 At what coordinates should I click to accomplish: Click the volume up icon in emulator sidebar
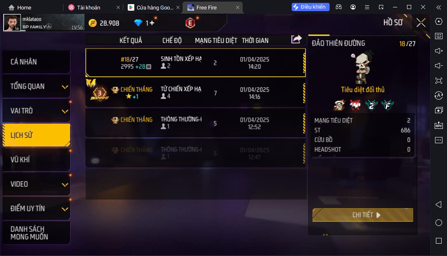tap(439, 51)
